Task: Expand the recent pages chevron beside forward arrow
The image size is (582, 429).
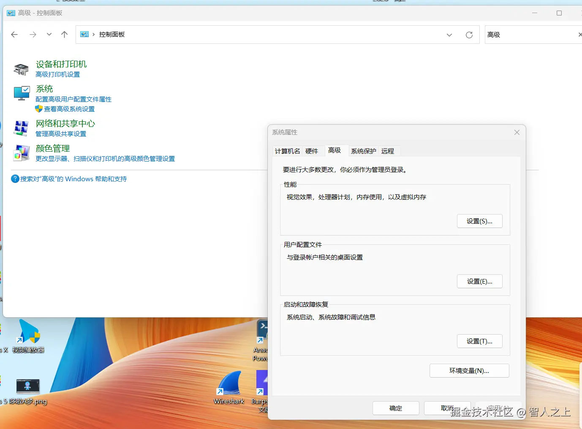Action: click(49, 35)
